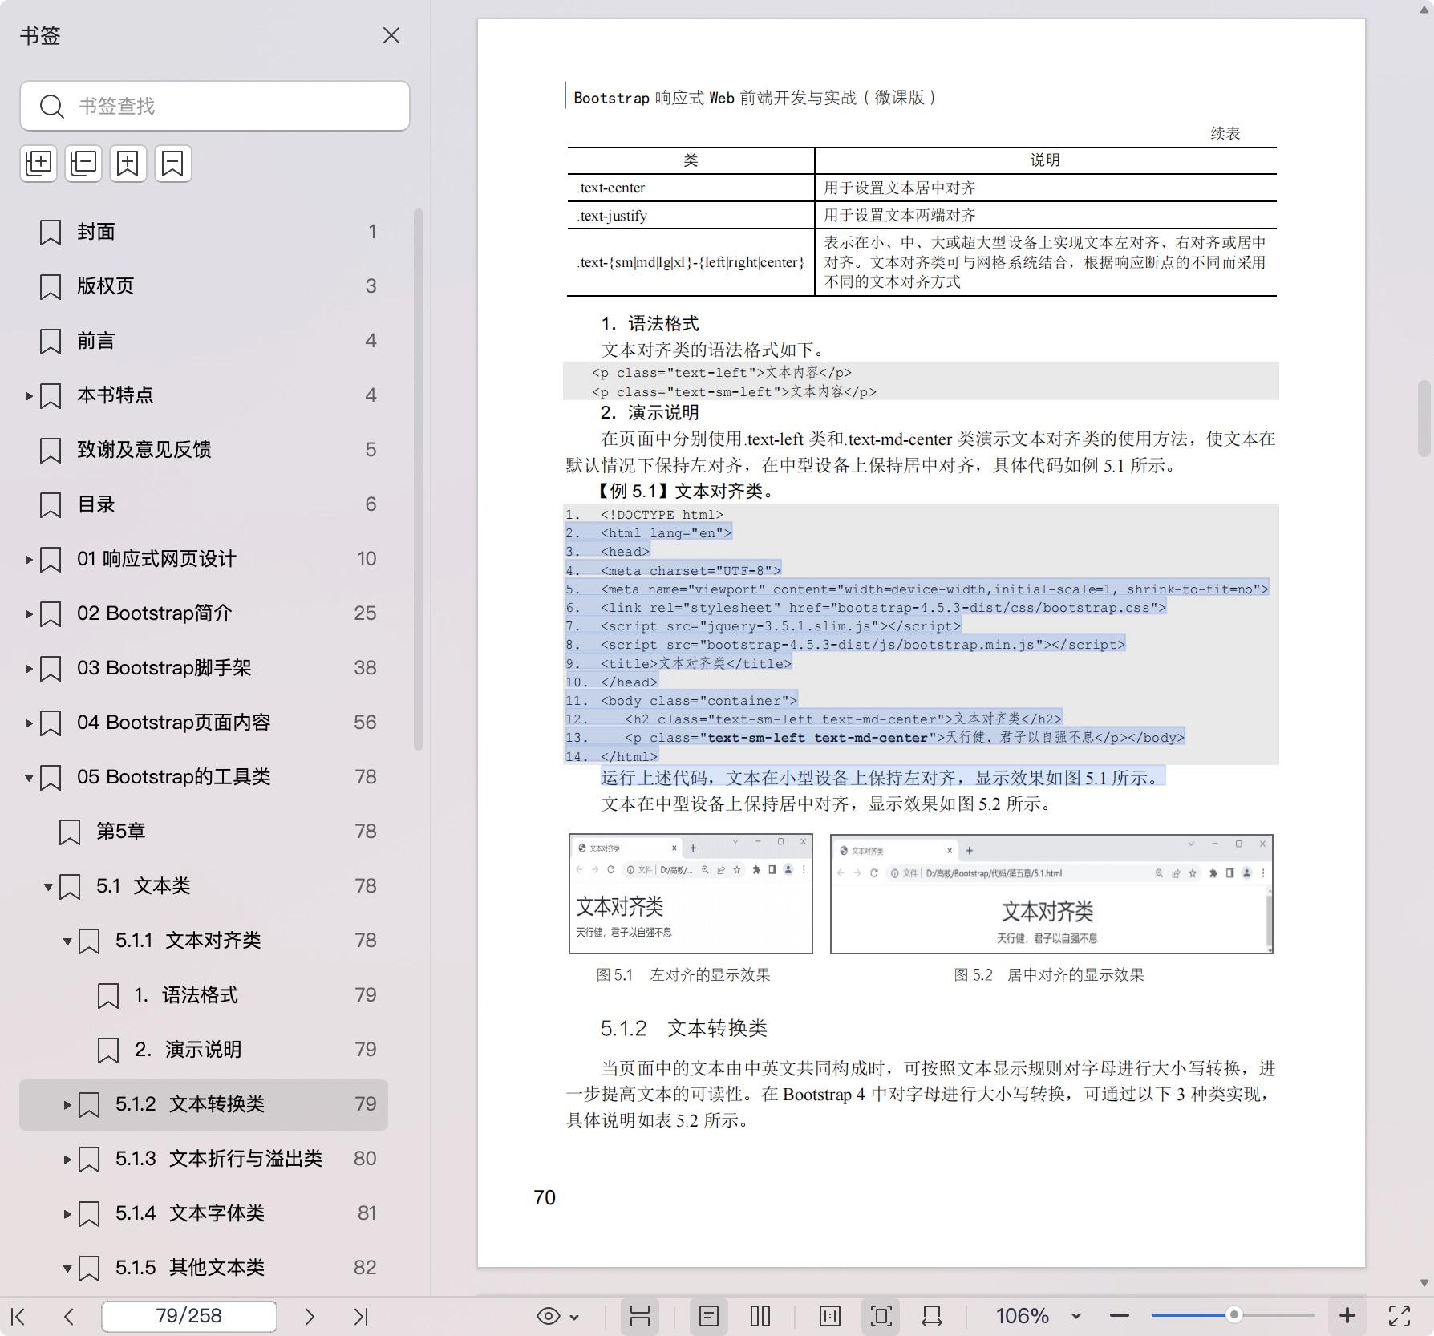Click page number 70 at the bottom of the page
The width and height of the screenshot is (1434, 1336).
click(x=545, y=1197)
